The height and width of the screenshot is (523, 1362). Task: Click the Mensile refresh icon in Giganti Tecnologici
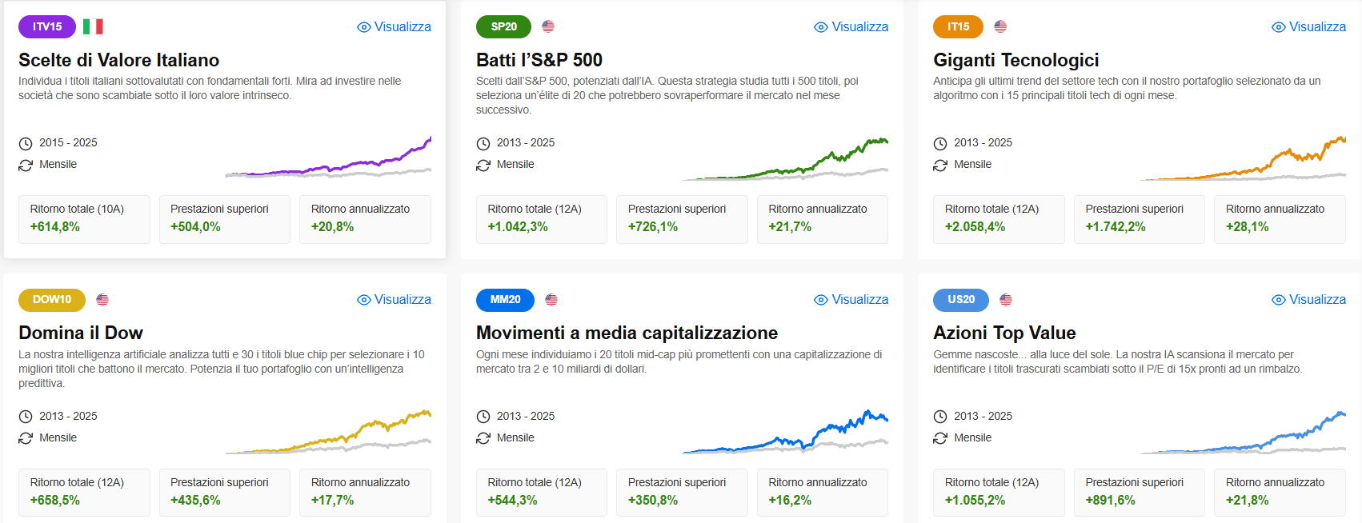[x=940, y=165]
